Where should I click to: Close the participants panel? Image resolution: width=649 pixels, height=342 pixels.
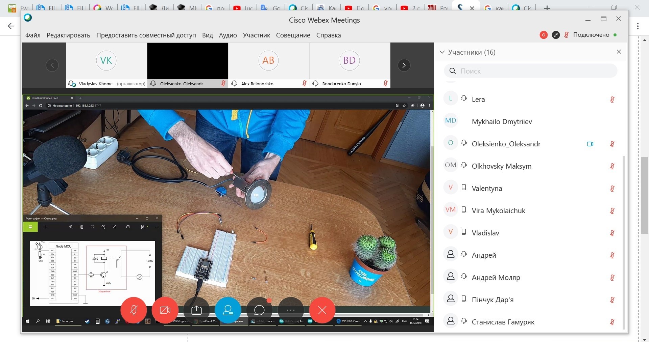tap(619, 52)
